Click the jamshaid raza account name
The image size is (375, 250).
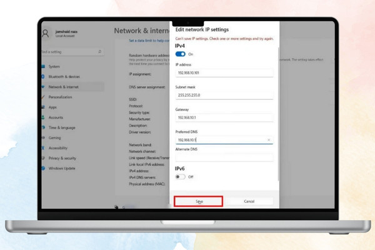tap(66, 32)
